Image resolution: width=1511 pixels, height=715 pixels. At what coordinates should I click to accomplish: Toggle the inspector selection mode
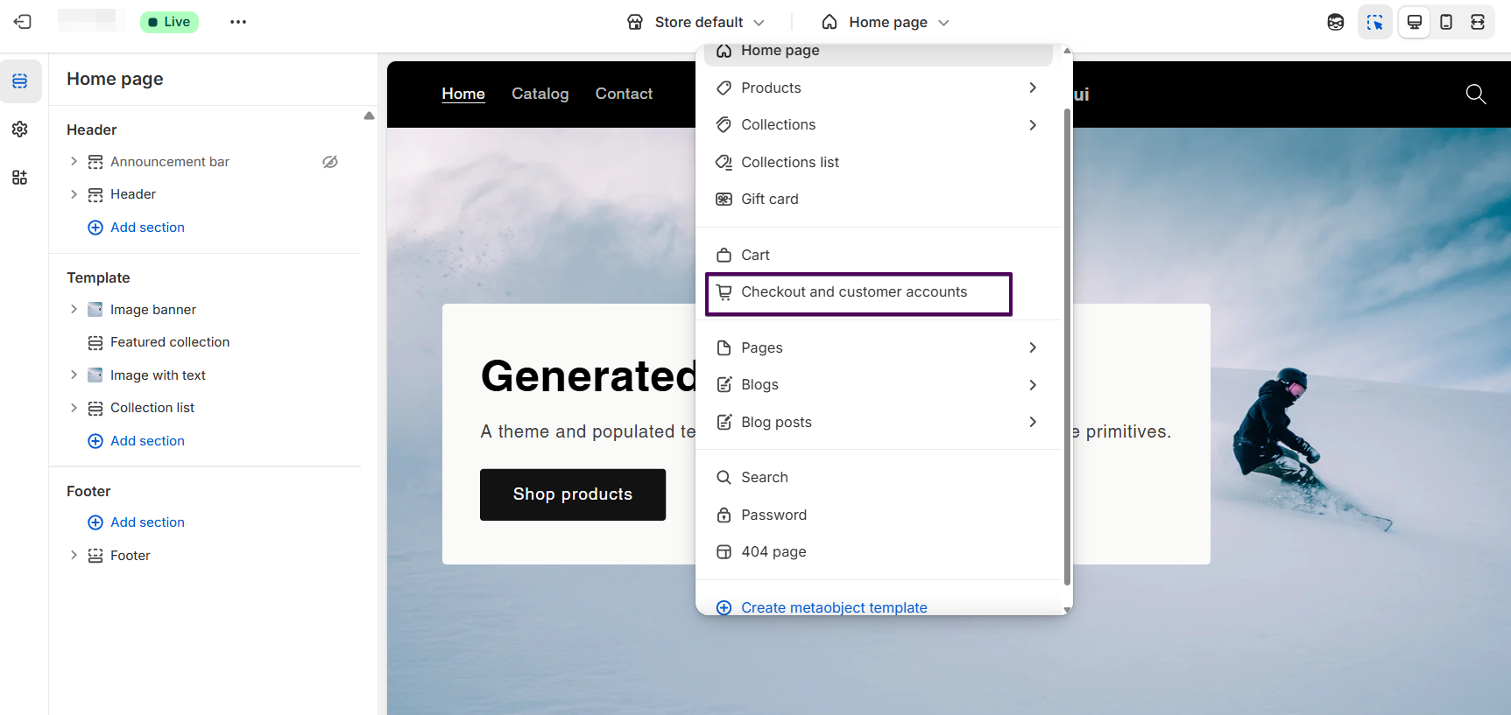coord(1374,22)
